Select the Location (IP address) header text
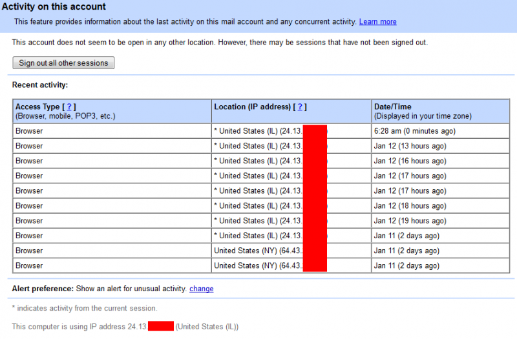Image resolution: width=517 pixels, height=339 pixels. (252, 107)
